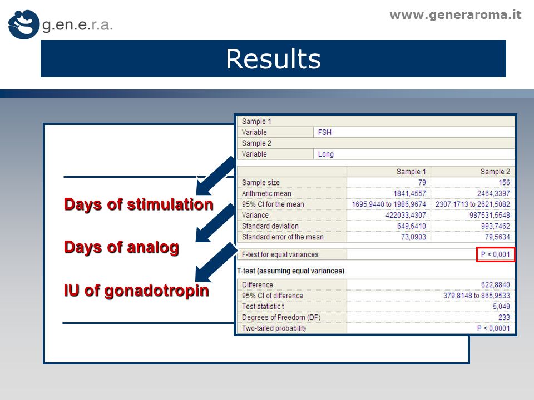Click the T-test (assuming equal variances) heading

click(291, 271)
